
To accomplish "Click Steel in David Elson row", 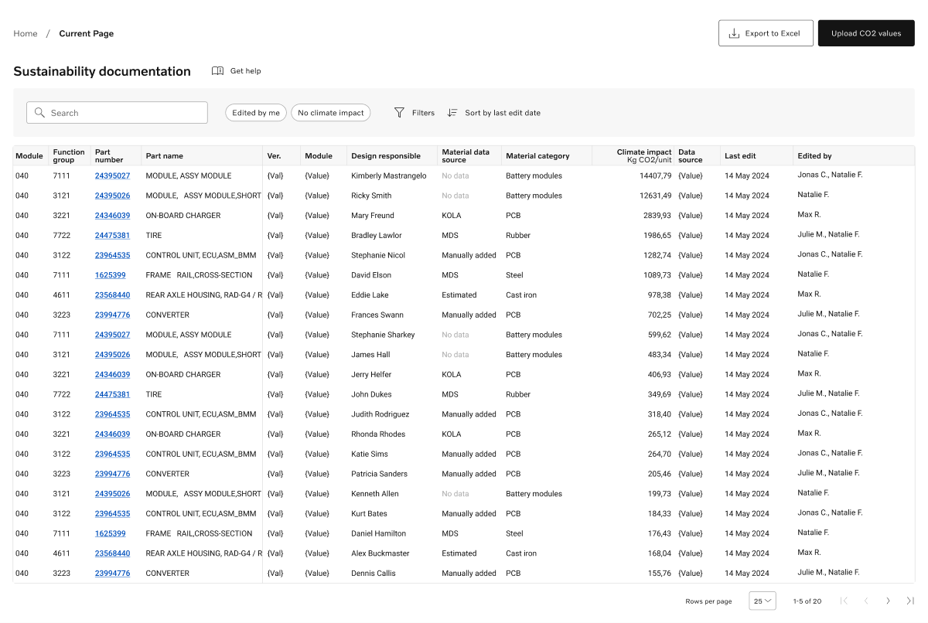I will point(514,275).
